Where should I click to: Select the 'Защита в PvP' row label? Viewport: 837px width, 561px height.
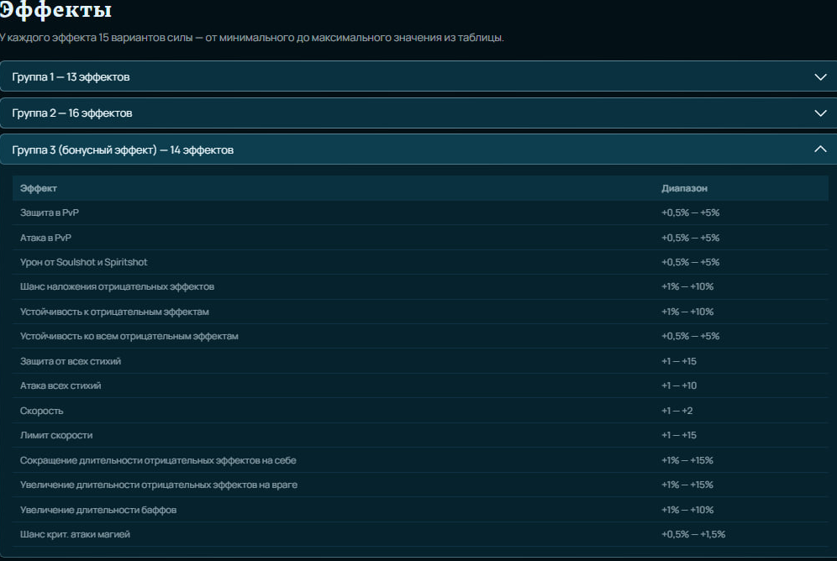[49, 212]
